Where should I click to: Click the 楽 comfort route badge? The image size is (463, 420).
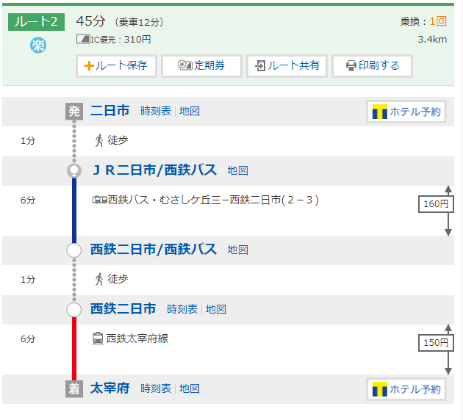tap(38, 46)
